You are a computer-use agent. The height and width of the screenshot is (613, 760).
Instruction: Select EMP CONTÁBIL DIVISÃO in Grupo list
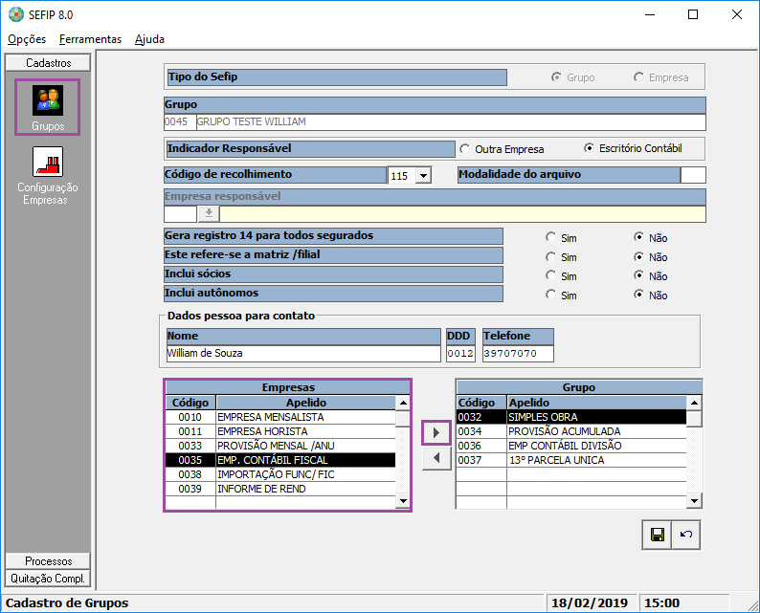(x=571, y=446)
